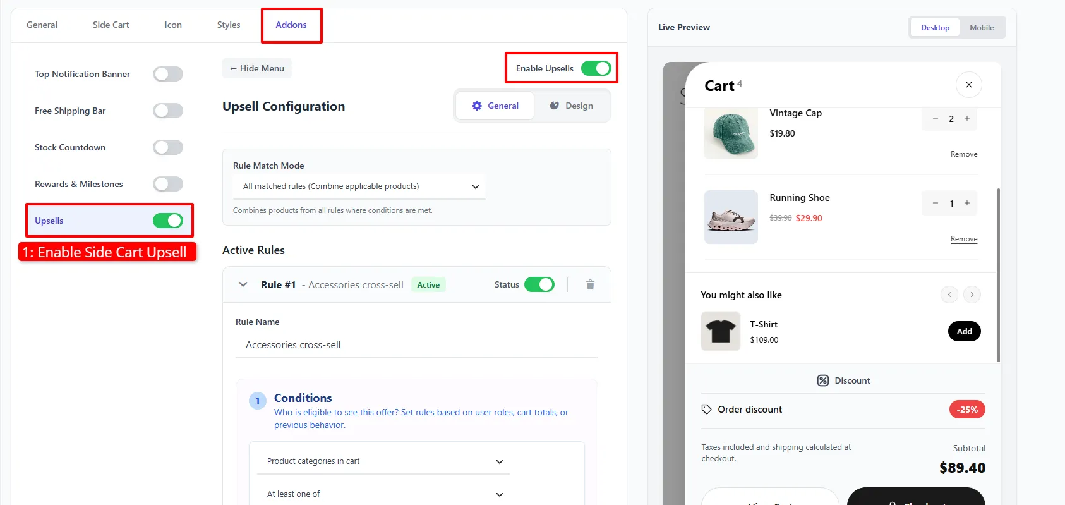Click the Vintage Cap thumbnail
Viewport: 1065px width, 505px height.
(x=731, y=133)
